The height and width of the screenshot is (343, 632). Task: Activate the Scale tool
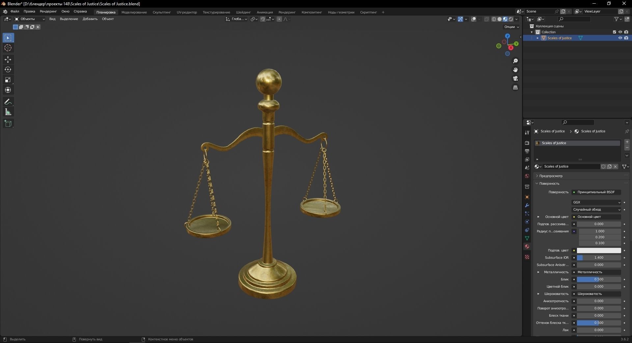click(x=8, y=80)
